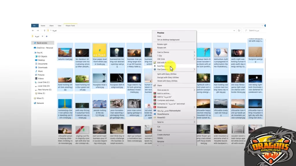This screenshot has width=296, height=166.
Task: Click the Malwarebytes scan icon
Action: point(155,111)
